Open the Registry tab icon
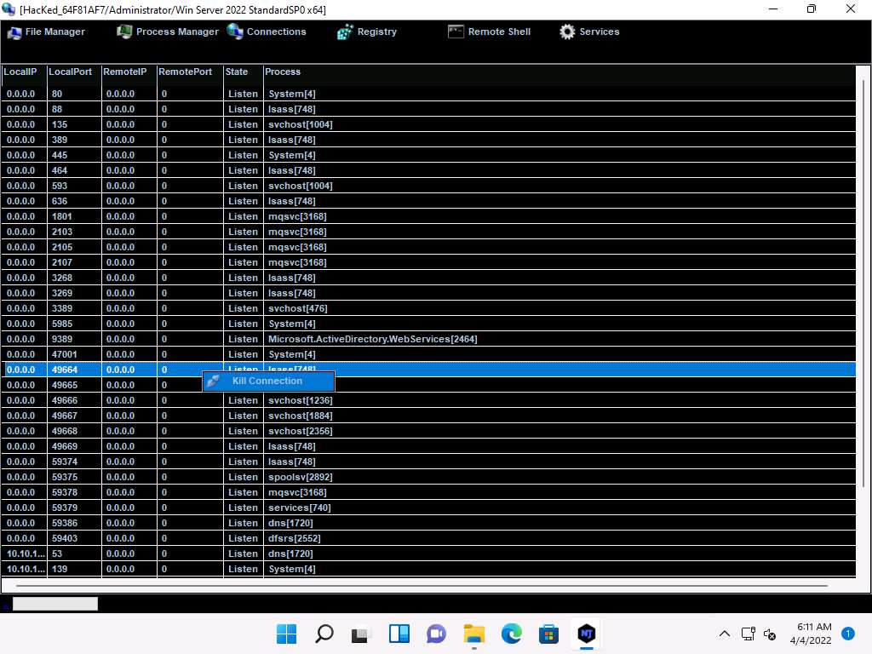Viewport: 872px width, 654px height. (x=345, y=32)
